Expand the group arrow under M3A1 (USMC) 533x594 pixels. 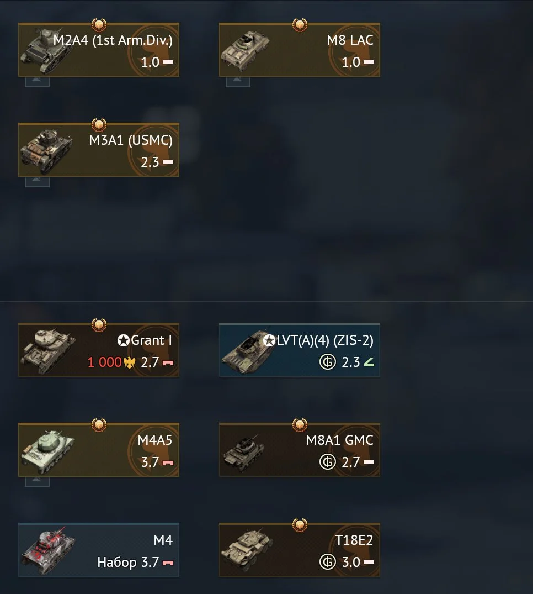(x=37, y=181)
